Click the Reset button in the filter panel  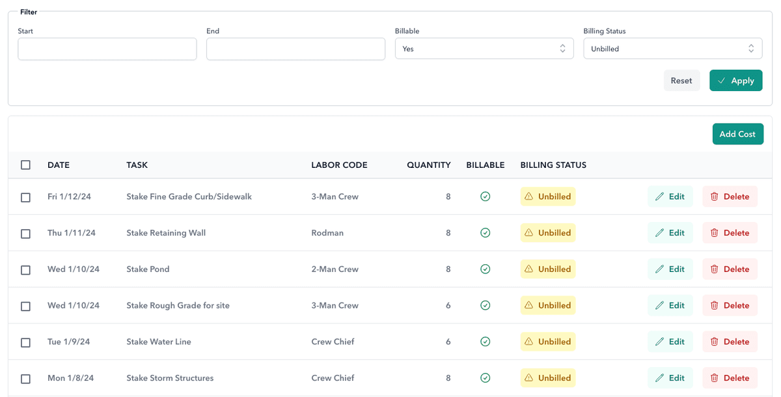point(681,80)
